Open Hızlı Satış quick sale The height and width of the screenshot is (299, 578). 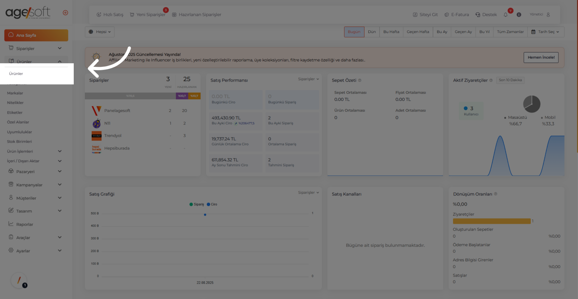110,14
